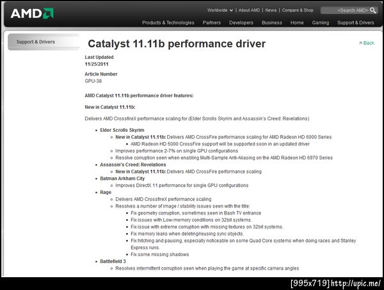Open the About AMD link
Viewport: 384px width, 290px height.
pos(249,10)
